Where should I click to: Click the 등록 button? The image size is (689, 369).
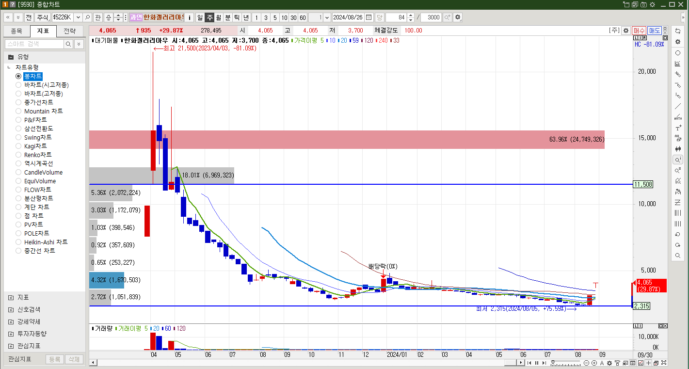(55, 359)
